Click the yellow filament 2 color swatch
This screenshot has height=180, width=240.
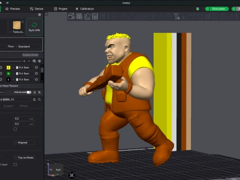(x=8, y=67)
